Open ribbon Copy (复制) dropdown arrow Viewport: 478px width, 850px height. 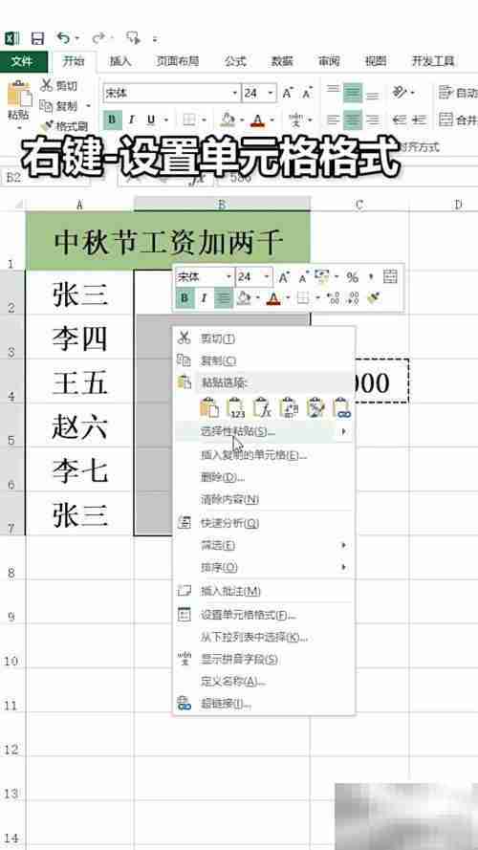[x=88, y=106]
